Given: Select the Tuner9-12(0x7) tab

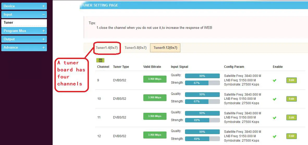Looking at the screenshot, I should click(165, 48).
